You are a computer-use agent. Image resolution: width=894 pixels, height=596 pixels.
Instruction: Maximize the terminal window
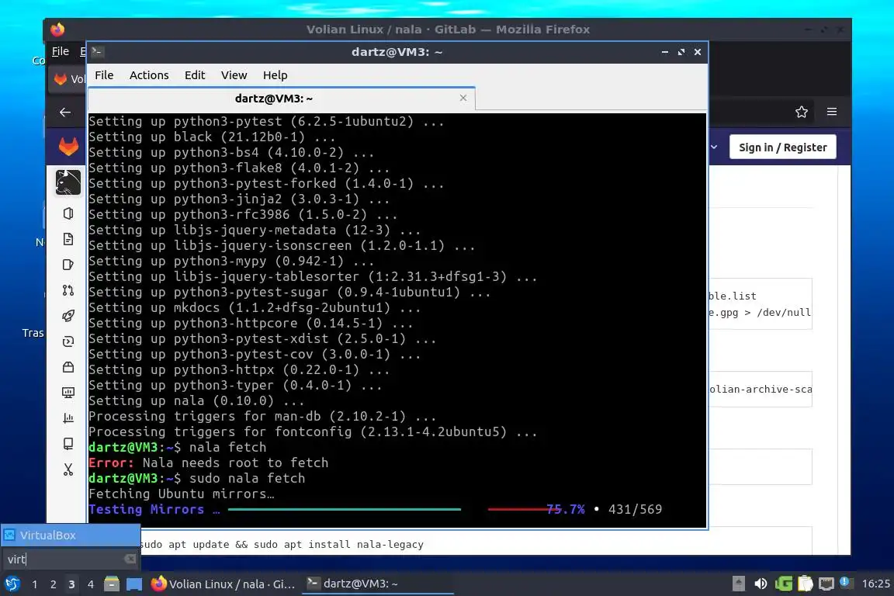[681, 52]
